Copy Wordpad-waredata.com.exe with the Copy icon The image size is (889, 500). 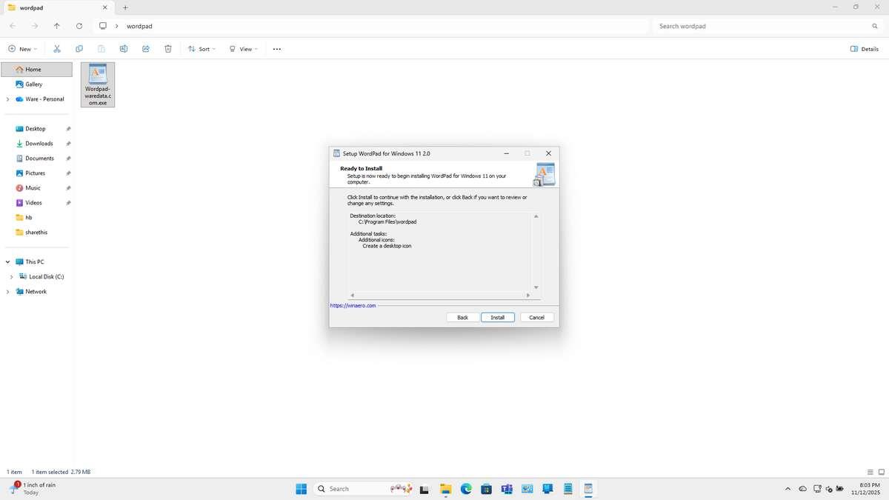(79, 48)
